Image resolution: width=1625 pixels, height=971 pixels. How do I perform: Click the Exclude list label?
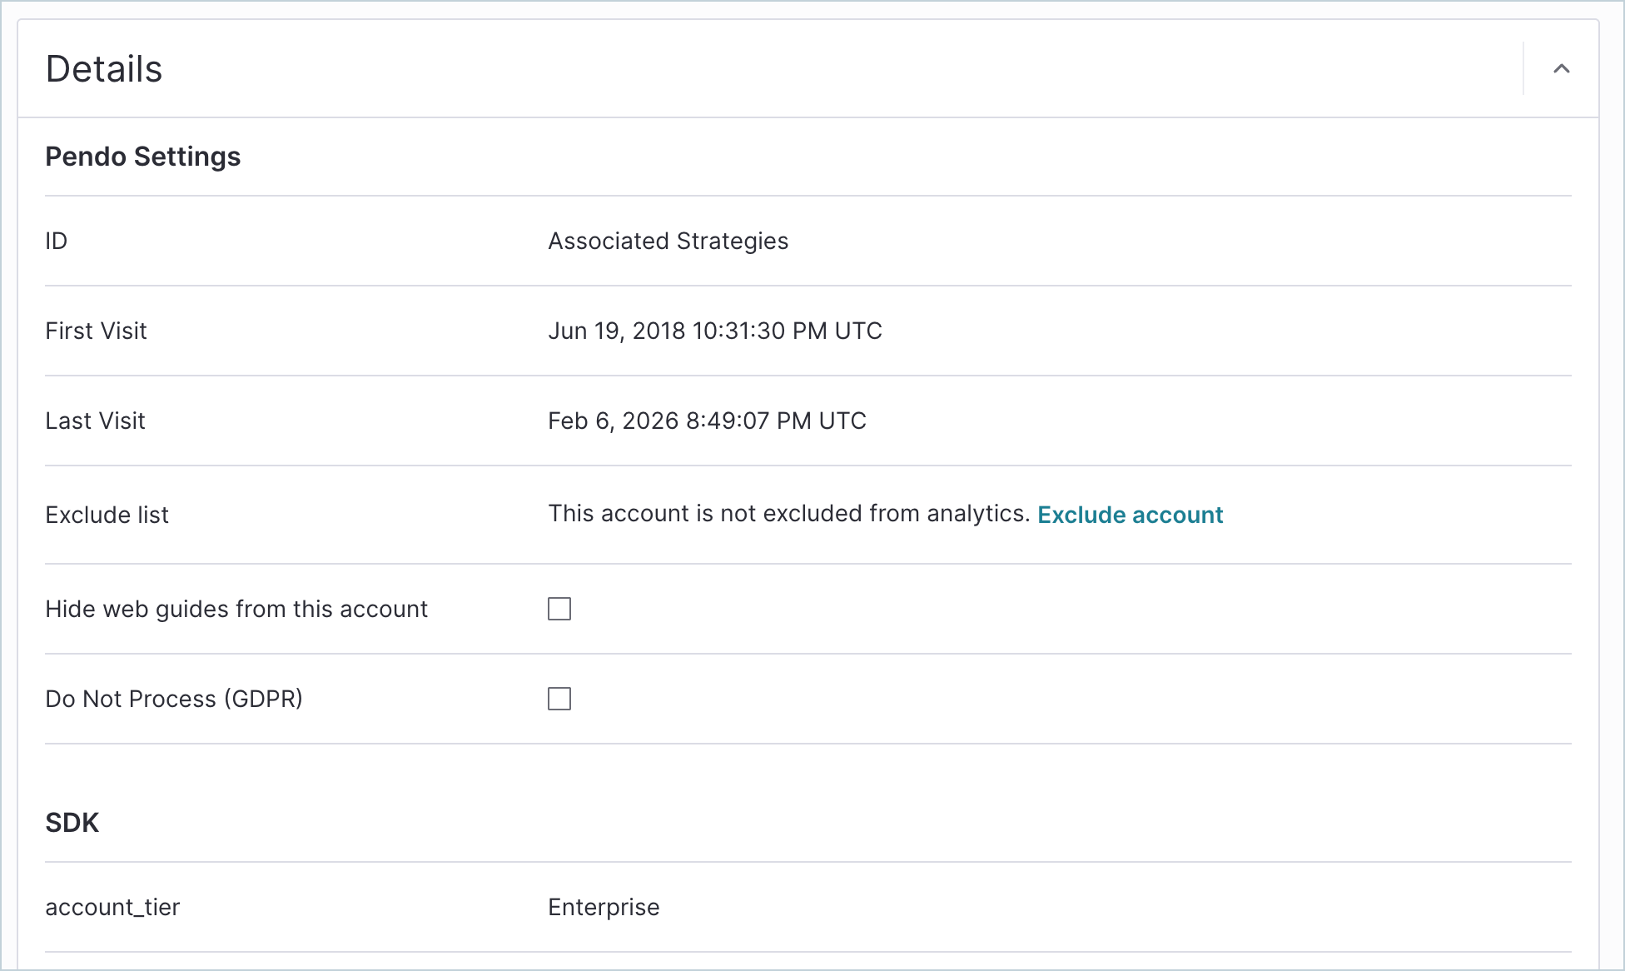point(107,515)
